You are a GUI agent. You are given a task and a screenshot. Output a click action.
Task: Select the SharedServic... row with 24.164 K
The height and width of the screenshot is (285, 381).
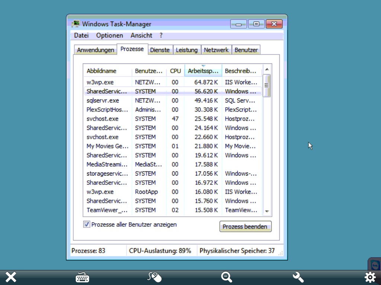click(x=173, y=128)
